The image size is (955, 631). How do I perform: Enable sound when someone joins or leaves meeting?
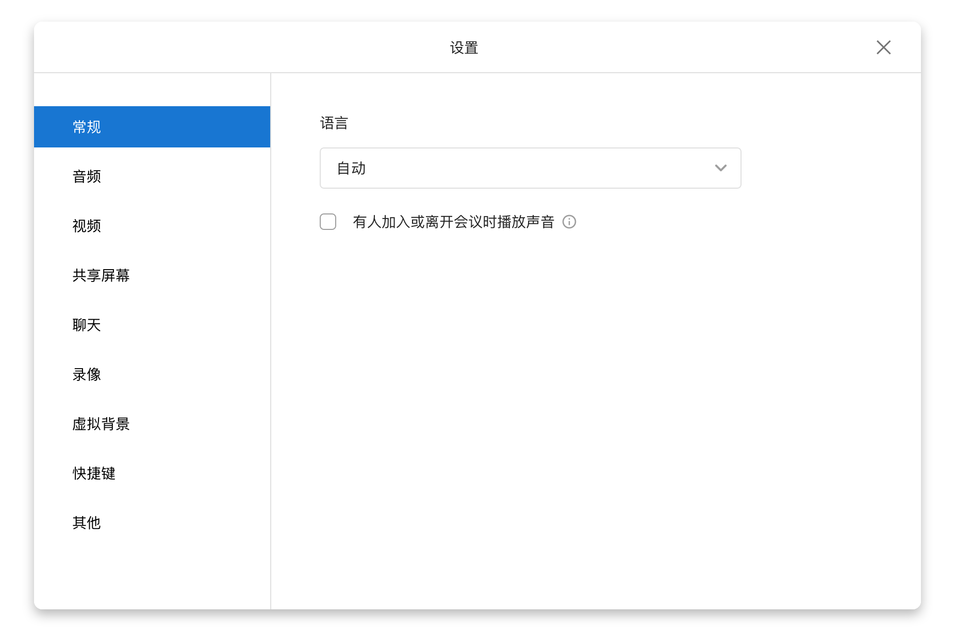click(x=328, y=222)
